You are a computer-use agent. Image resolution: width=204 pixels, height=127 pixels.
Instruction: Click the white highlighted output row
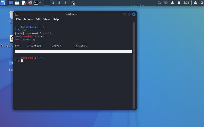[x=74, y=52]
